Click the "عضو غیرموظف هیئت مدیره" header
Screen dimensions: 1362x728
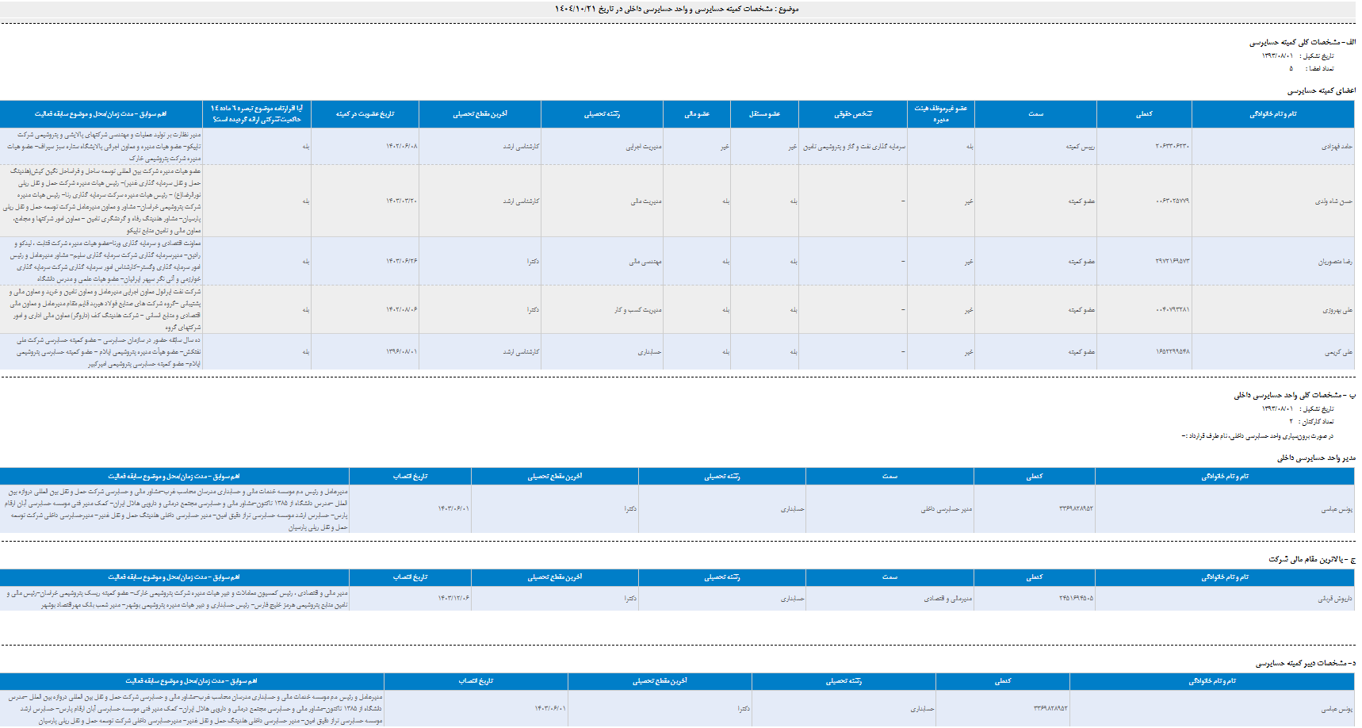(940, 114)
